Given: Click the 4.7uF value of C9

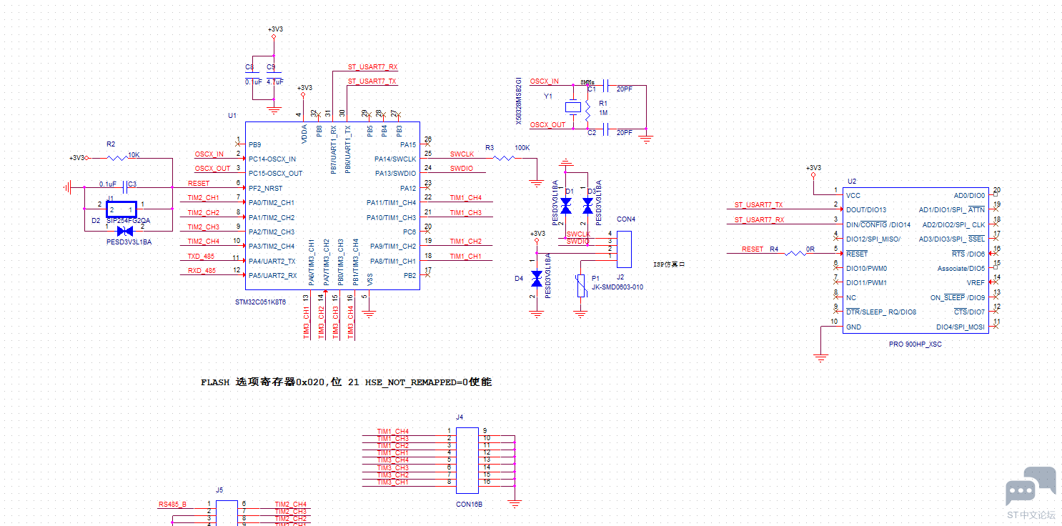Looking at the screenshot, I should [275, 82].
